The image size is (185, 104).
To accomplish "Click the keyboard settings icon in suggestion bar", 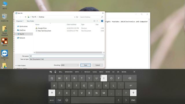I will (x=51, y=72).
